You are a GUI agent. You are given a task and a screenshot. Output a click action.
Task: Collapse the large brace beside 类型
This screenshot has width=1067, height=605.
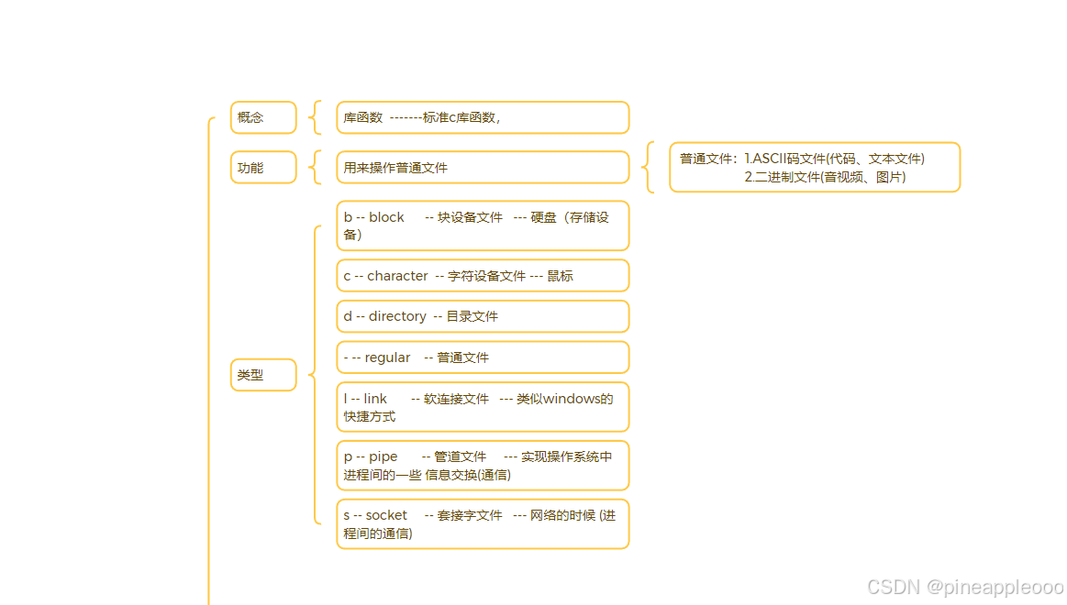[x=318, y=375]
